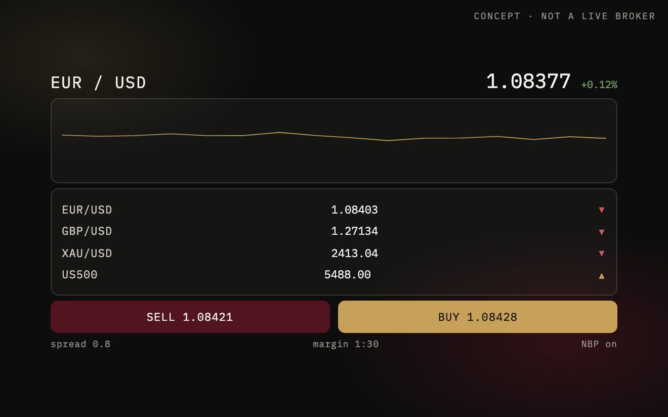Image resolution: width=668 pixels, height=417 pixels.
Task: Click the 1.08377 current price
Action: pos(528,81)
